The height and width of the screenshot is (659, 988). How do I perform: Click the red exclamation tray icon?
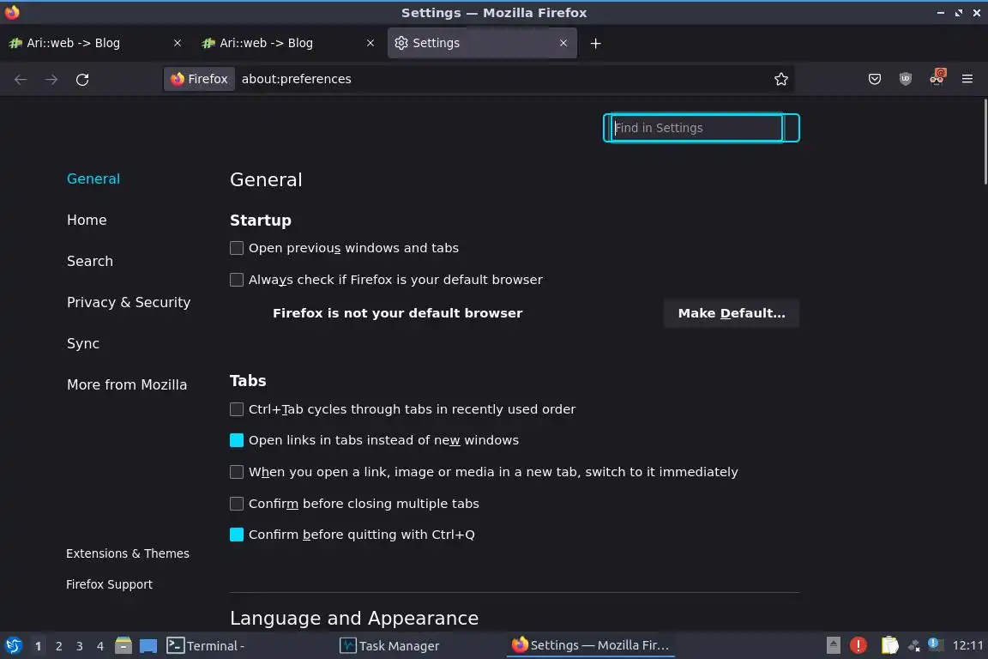pyautogui.click(x=858, y=645)
